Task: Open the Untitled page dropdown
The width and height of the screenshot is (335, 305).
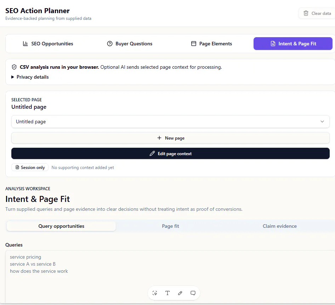Action: point(170,122)
